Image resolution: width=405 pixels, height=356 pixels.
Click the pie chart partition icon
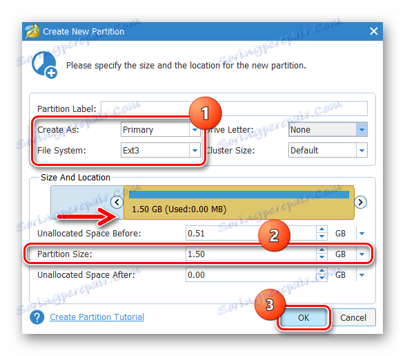pyautogui.click(x=44, y=65)
